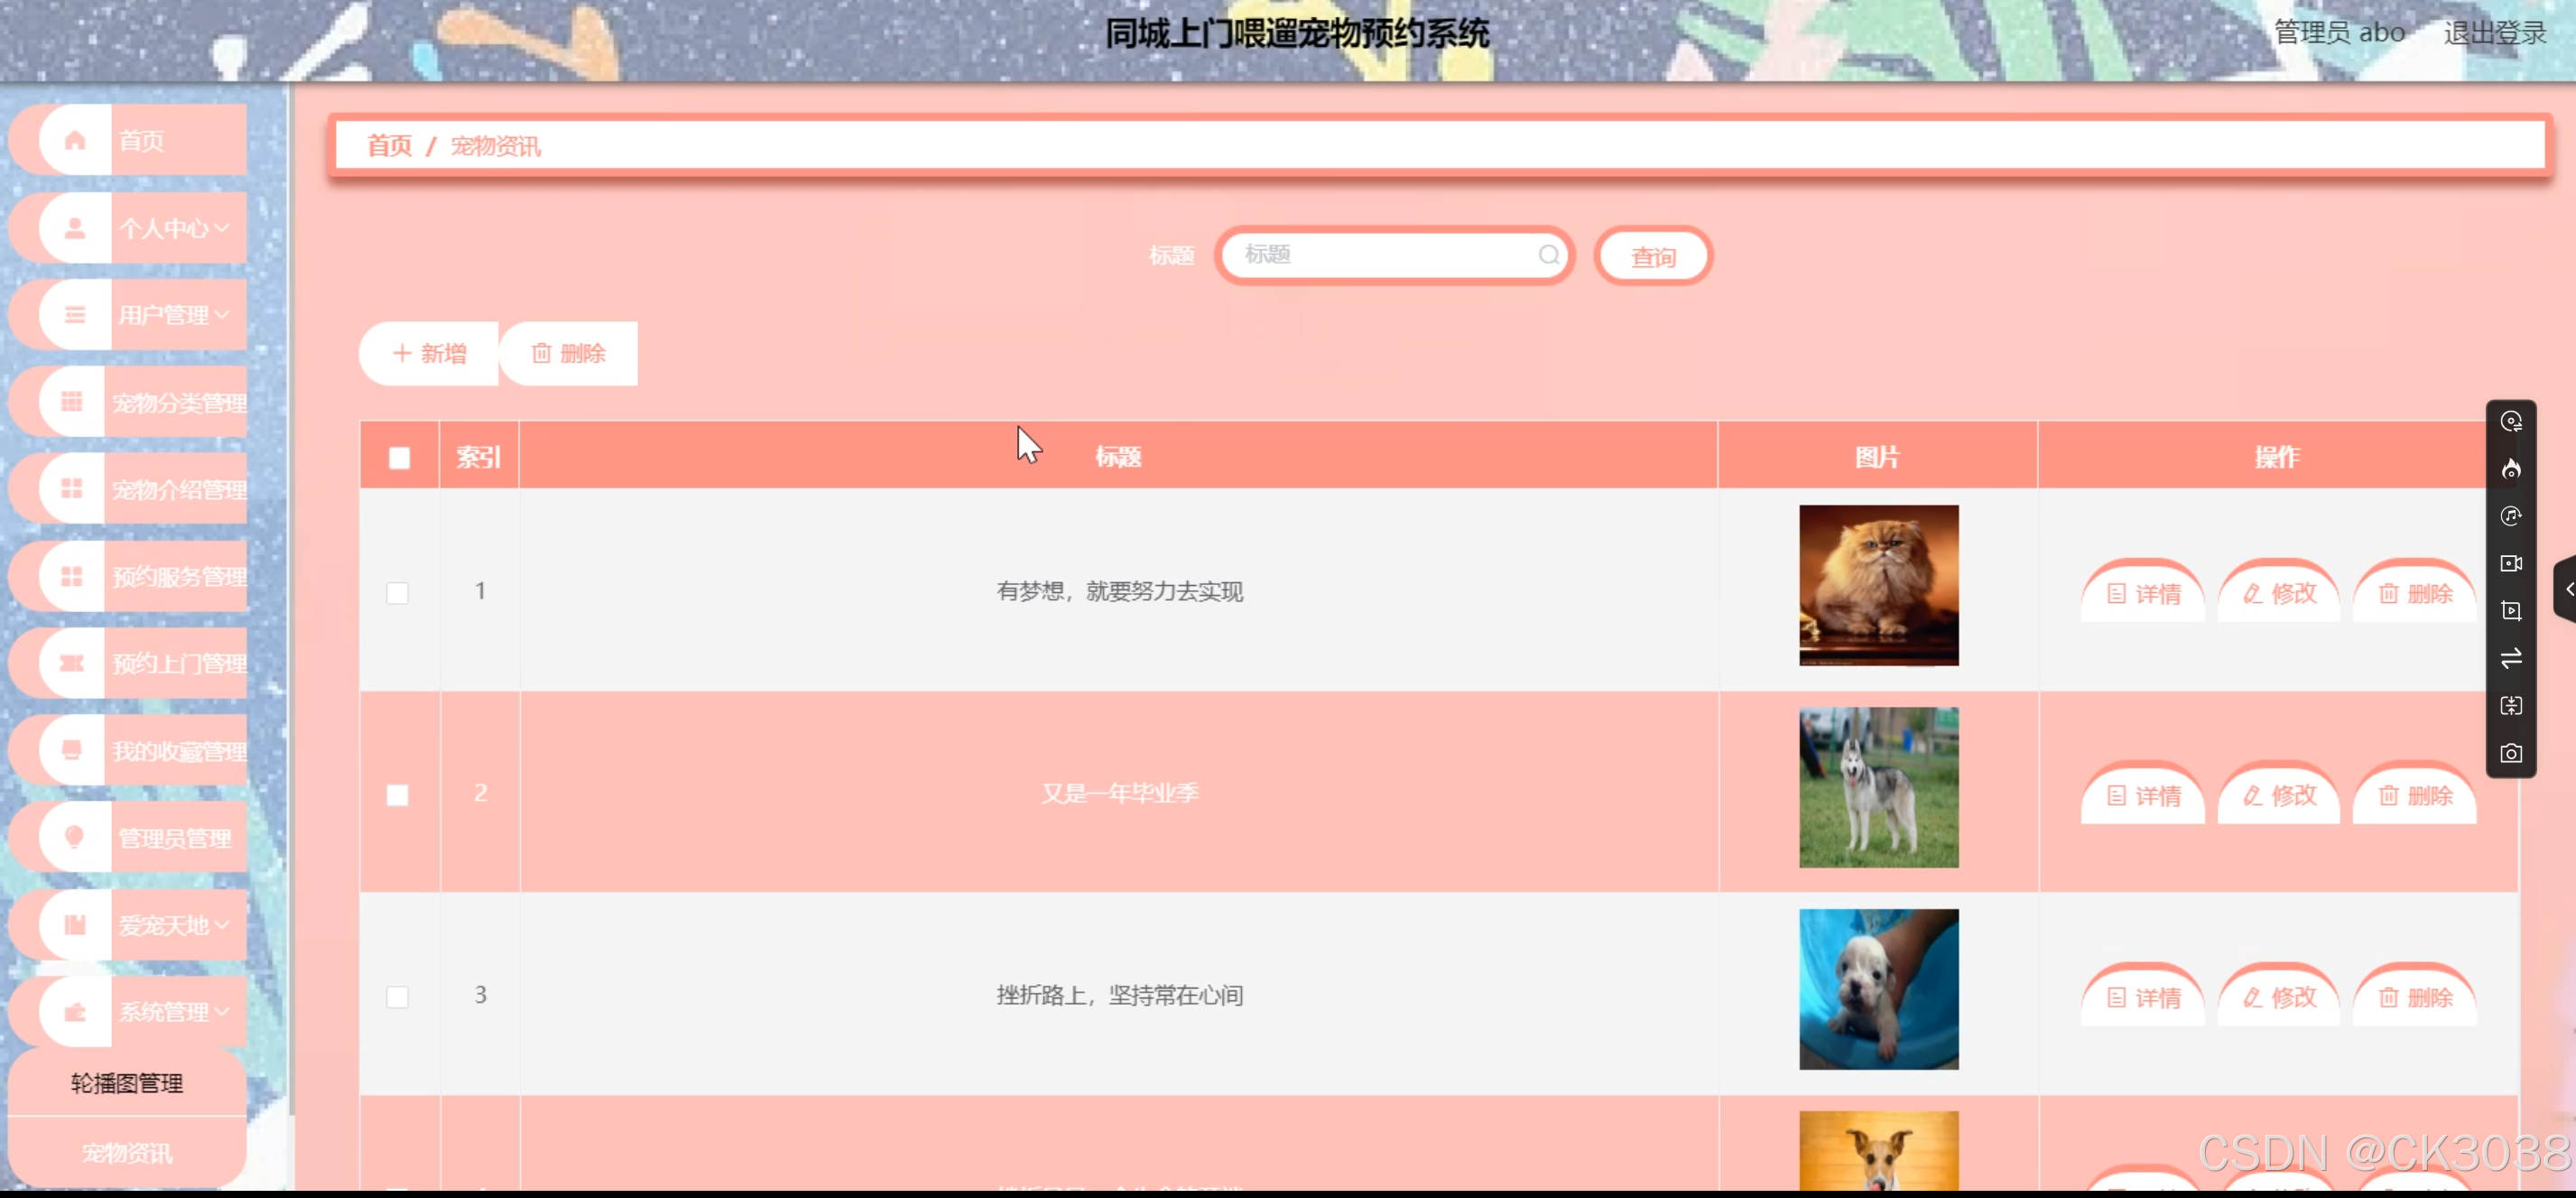Select 宠物资讯 submenu item

coord(127,1153)
